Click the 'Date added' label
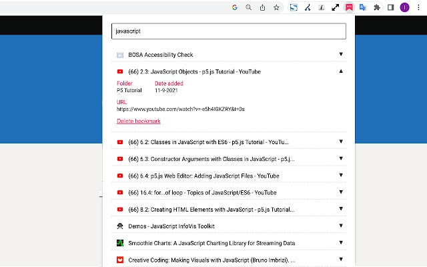The height and width of the screenshot is (267, 427). point(169,83)
